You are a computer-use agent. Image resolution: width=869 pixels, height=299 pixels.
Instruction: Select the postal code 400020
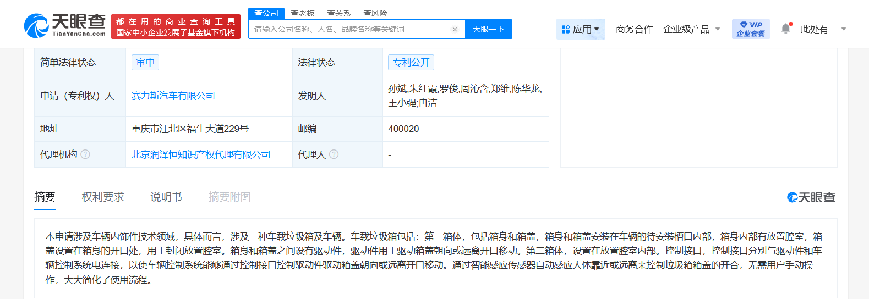403,129
